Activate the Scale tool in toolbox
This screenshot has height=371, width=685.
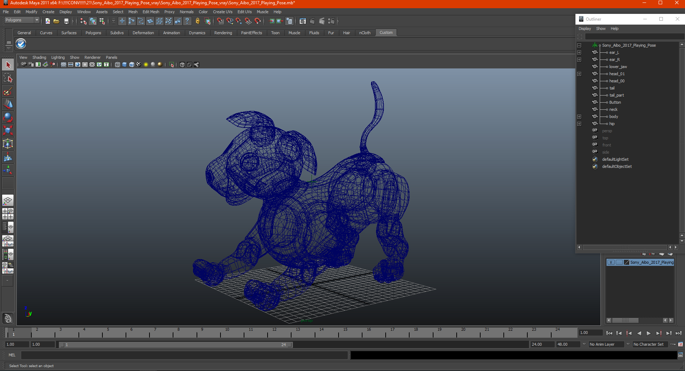8,130
